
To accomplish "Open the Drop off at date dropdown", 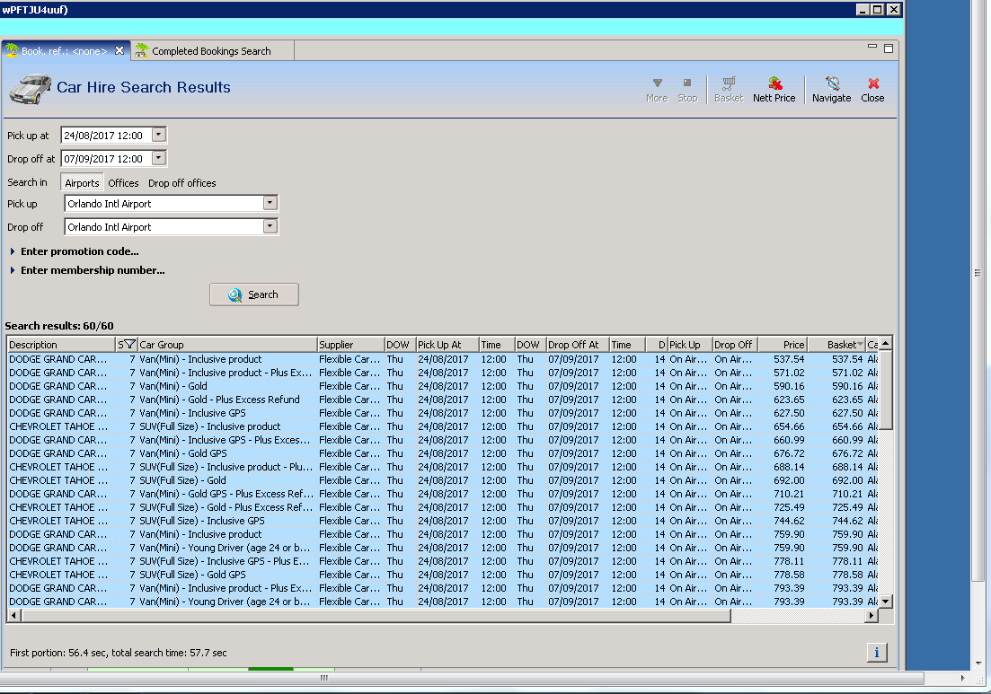I will [159, 158].
